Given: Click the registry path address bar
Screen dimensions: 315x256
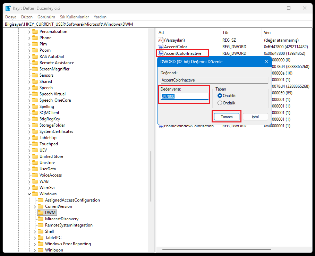Looking at the screenshot, I should (157, 24).
